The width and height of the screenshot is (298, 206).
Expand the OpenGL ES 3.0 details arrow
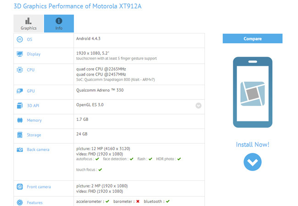click(199, 105)
